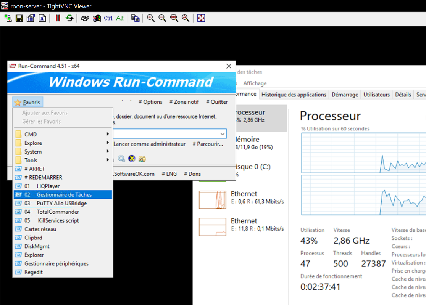Toggle the Ctrl key in the VNC toolbar
This screenshot has height=305, width=426.
(x=108, y=18)
